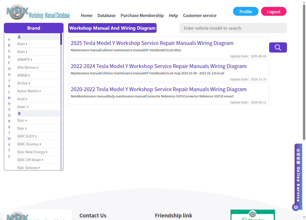The width and height of the screenshot is (306, 220).
Task: Jump to letter N in brand index
Action: pyautogui.click(x=9, y=104)
